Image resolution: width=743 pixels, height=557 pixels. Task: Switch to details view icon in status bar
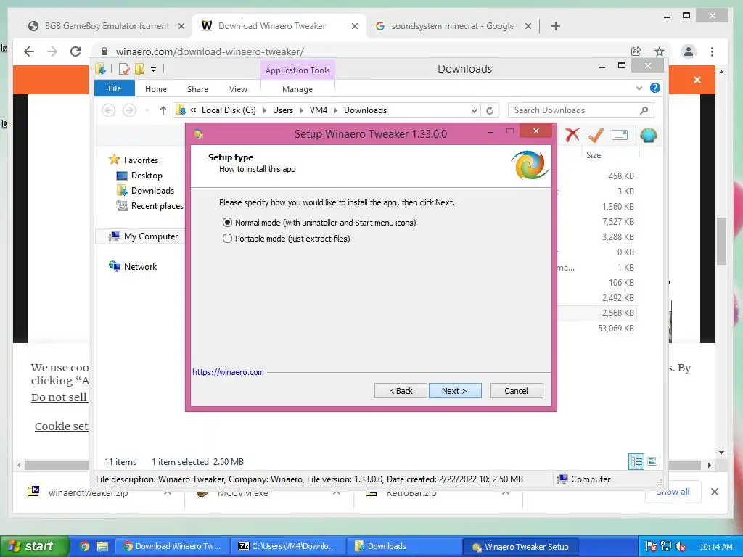(x=636, y=461)
